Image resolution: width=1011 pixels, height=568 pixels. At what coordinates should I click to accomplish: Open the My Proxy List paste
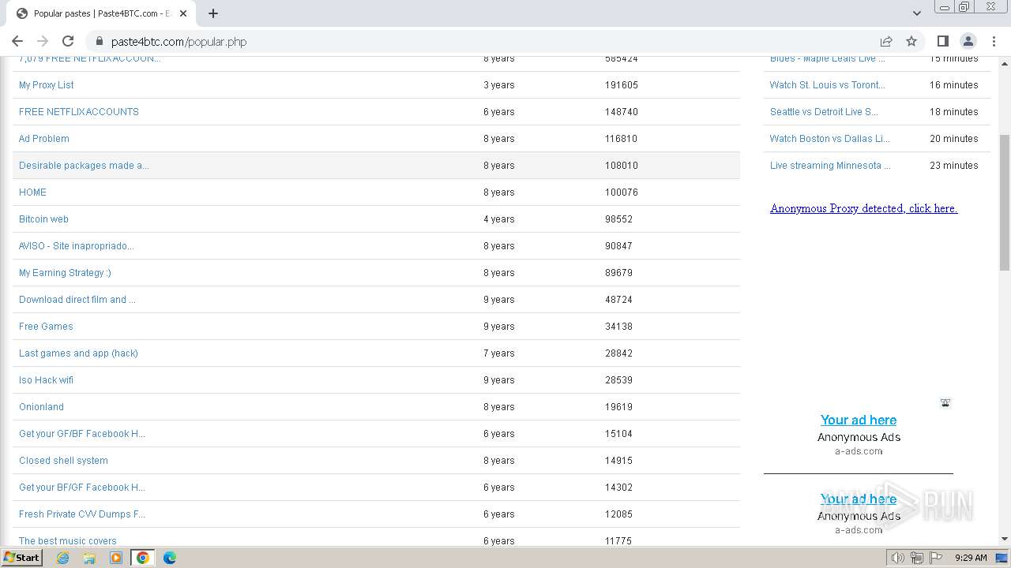[47, 85]
